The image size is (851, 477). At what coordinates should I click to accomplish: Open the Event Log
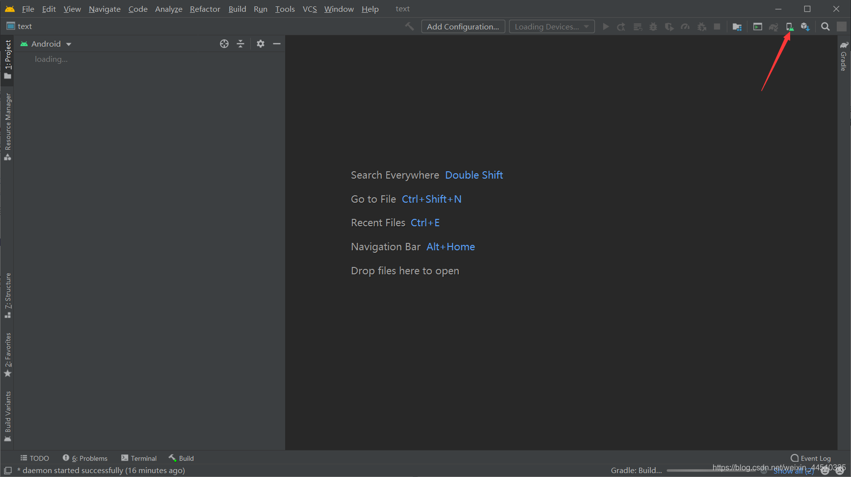pos(811,458)
